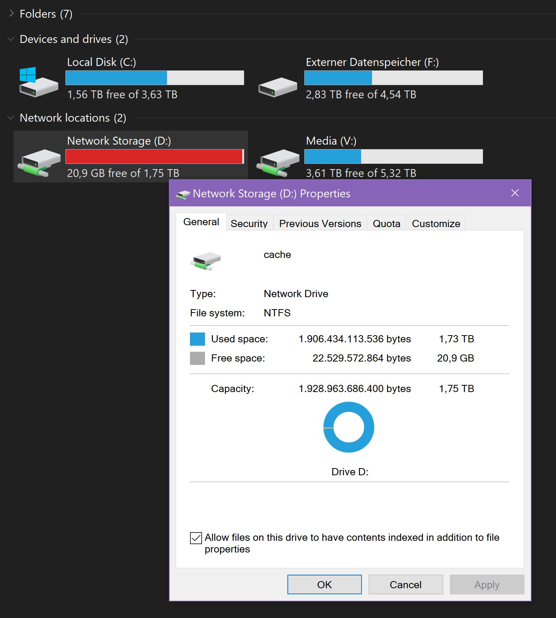
Task: Click the free space value 22.529.572.864 bytes
Action: (362, 358)
